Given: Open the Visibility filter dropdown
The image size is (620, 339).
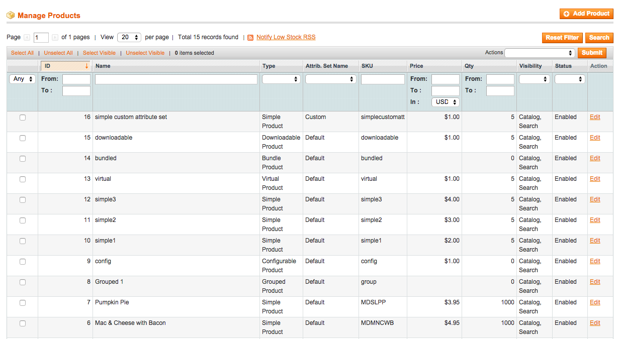Looking at the screenshot, I should point(534,79).
